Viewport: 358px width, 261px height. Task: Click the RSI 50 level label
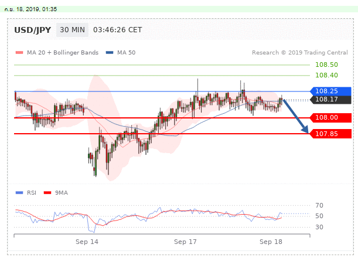[319, 216]
